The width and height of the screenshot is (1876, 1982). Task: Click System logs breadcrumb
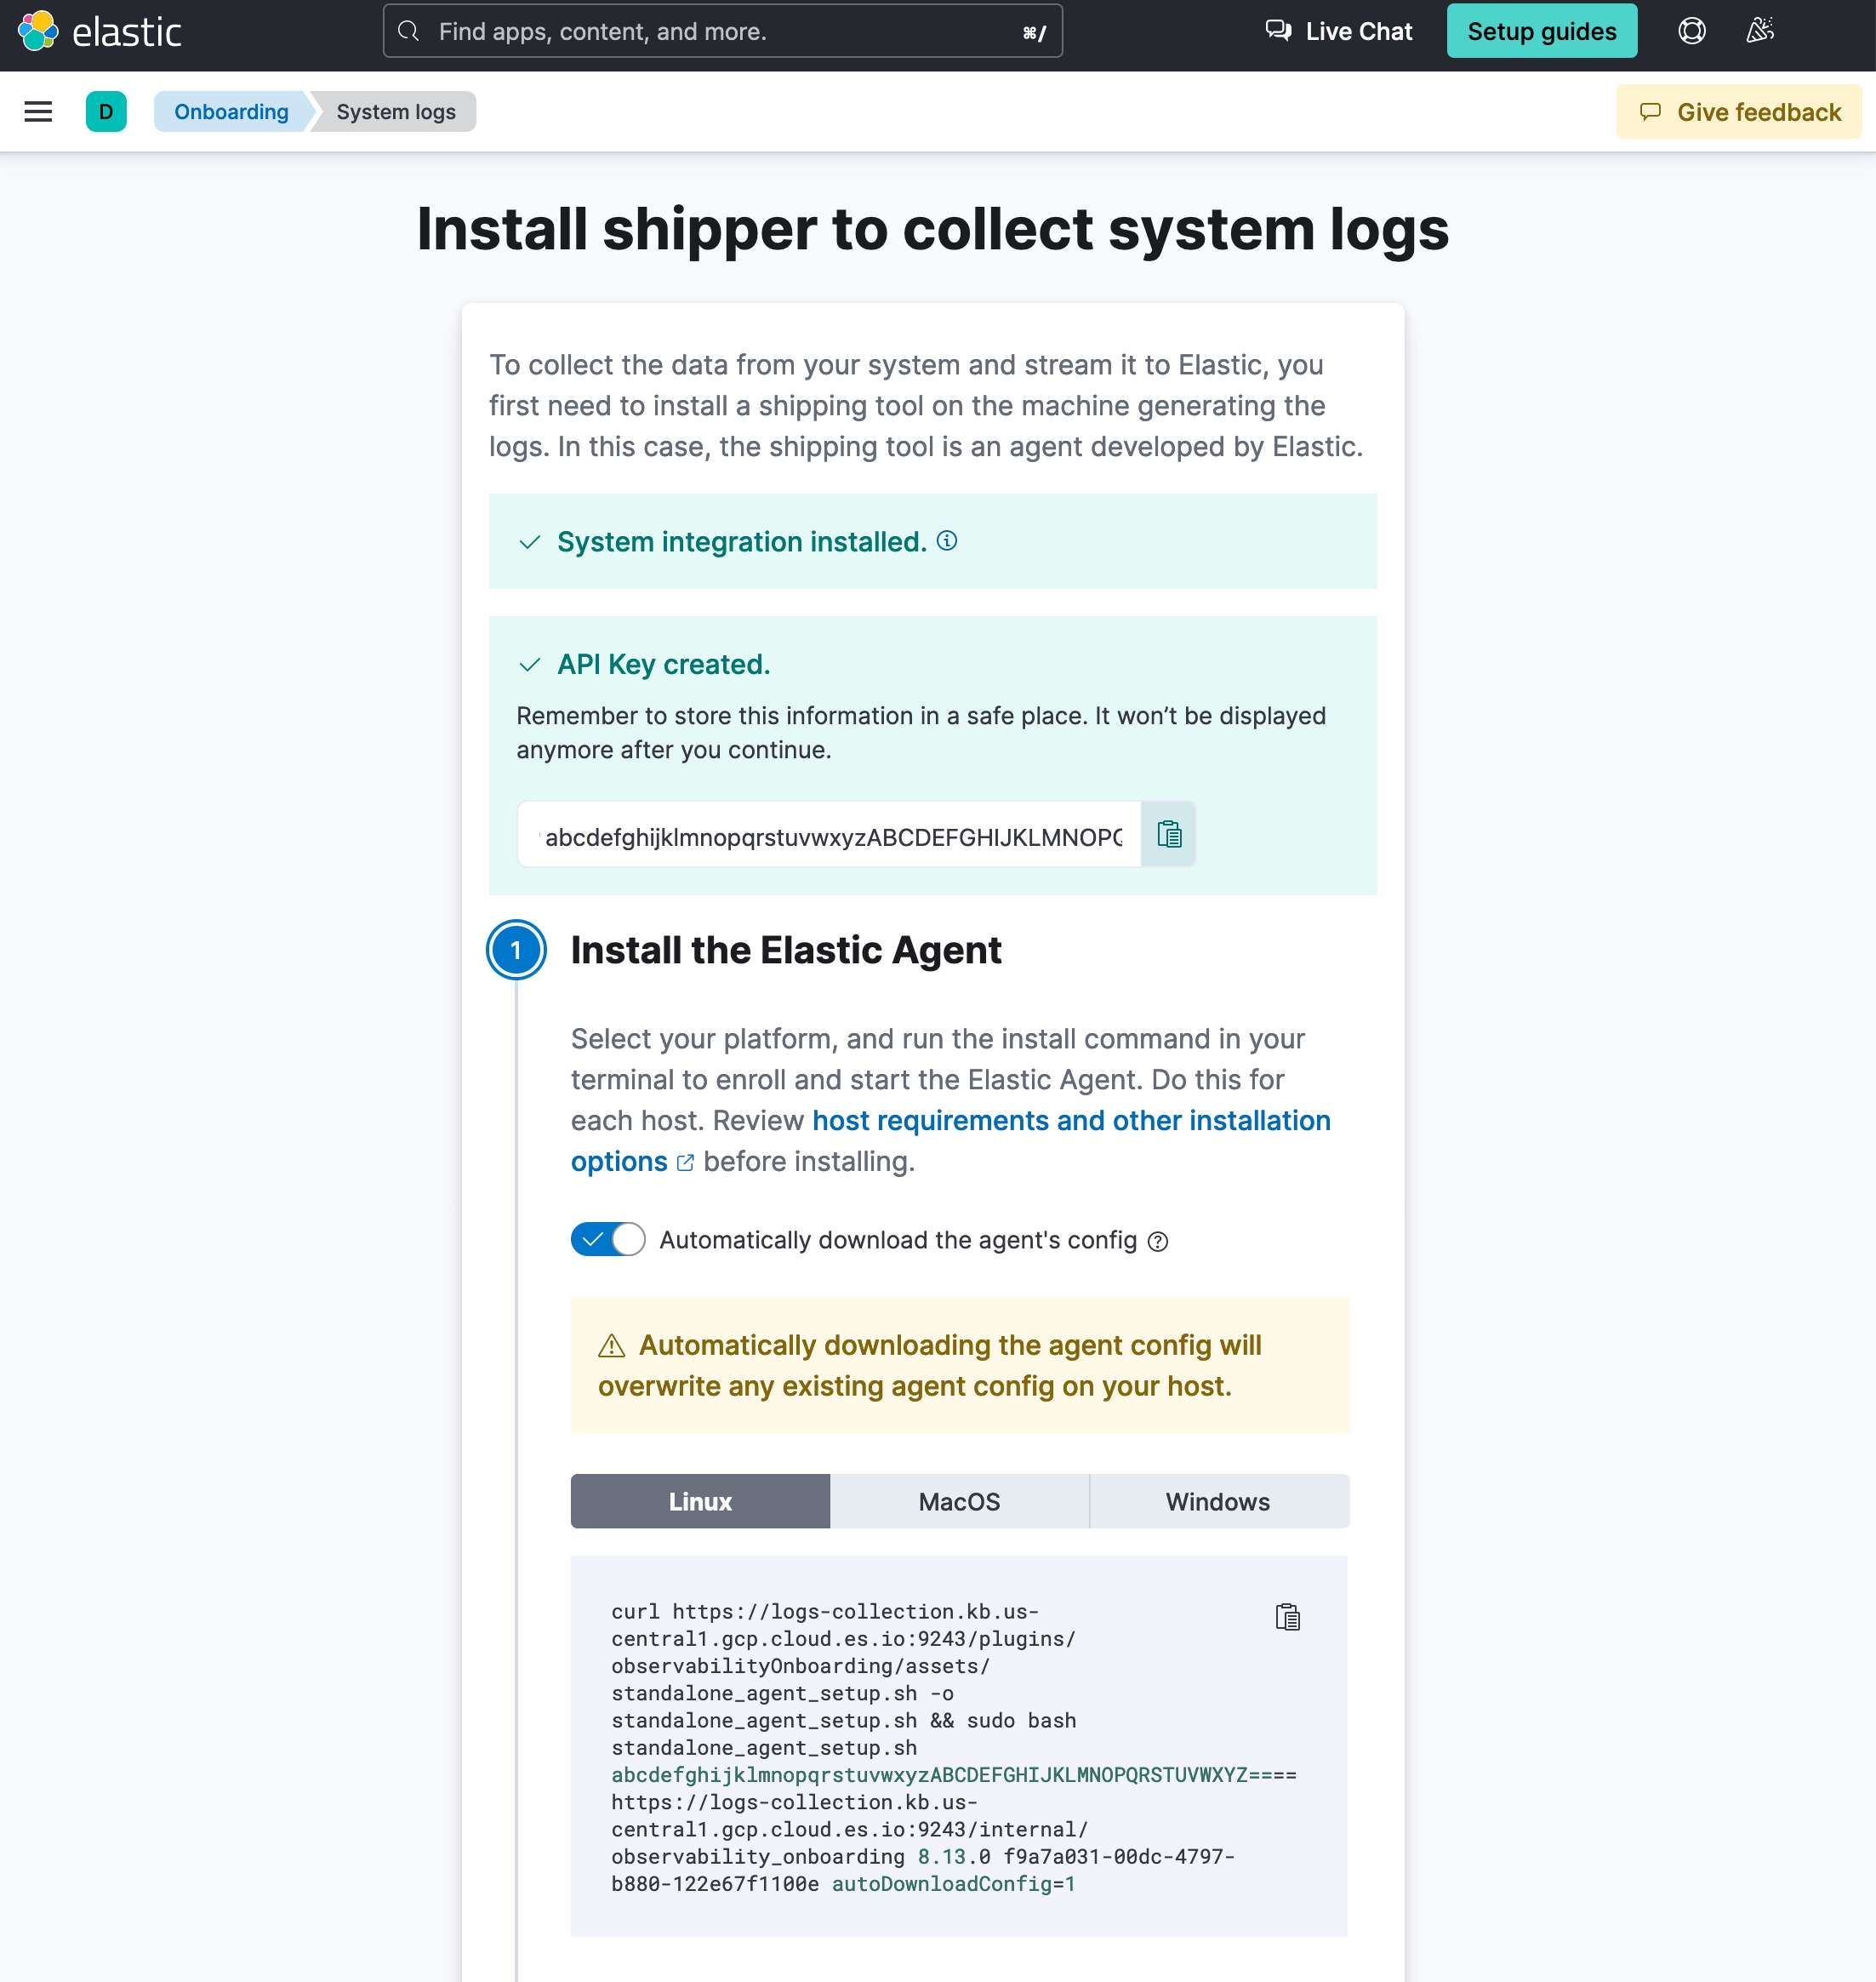pyautogui.click(x=396, y=112)
